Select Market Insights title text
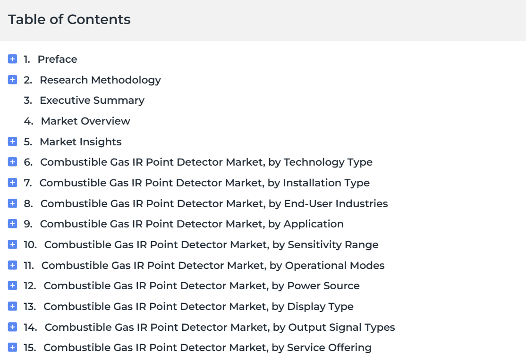 [81, 142]
